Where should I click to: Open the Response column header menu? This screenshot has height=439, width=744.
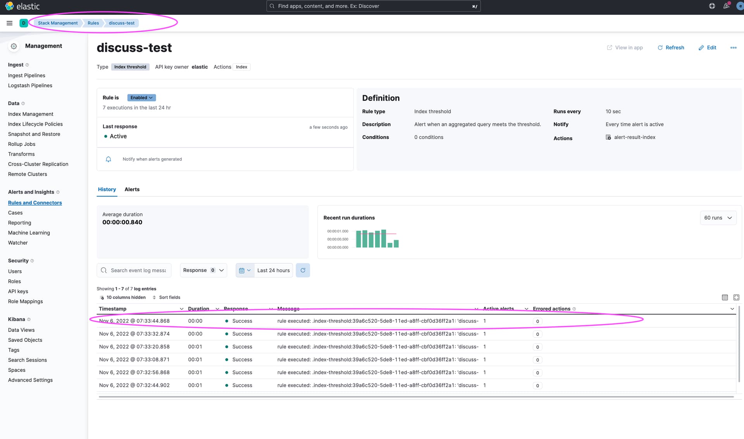[270, 309]
